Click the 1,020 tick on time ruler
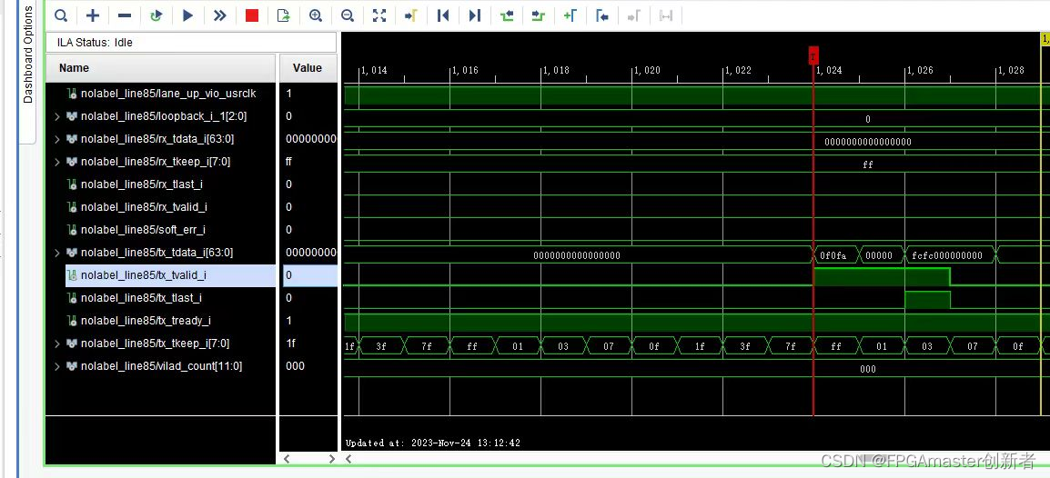 pos(646,70)
